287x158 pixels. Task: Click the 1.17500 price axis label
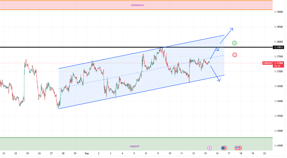pyautogui.click(x=278, y=57)
